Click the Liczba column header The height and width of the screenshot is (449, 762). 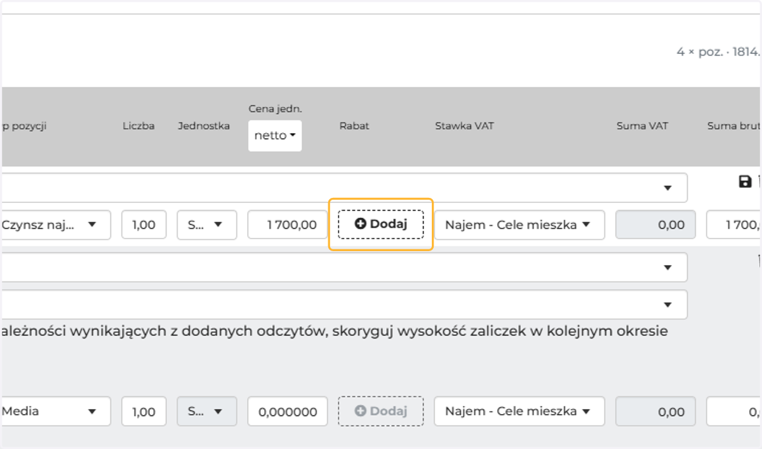pyautogui.click(x=138, y=126)
